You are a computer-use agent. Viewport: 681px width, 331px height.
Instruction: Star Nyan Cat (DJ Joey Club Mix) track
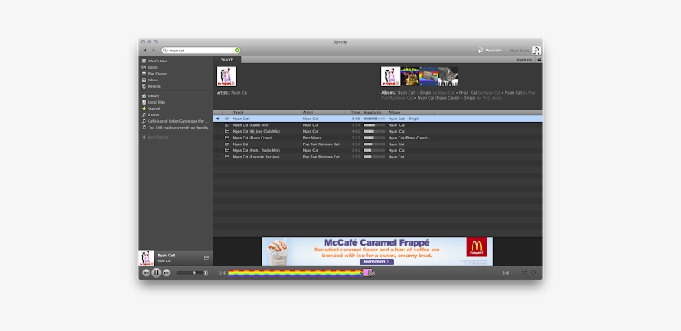pos(218,131)
